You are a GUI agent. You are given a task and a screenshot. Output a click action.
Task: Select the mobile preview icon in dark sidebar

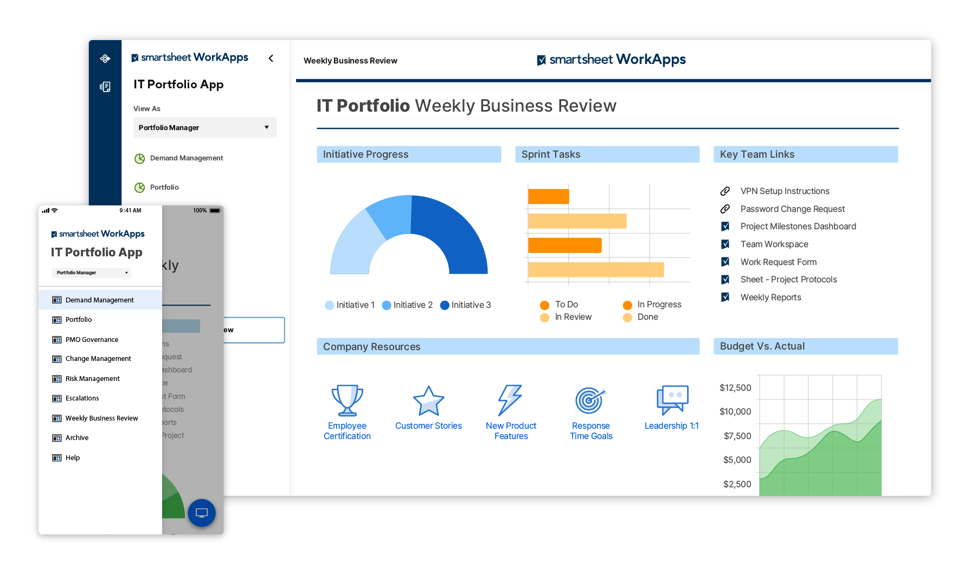105,87
